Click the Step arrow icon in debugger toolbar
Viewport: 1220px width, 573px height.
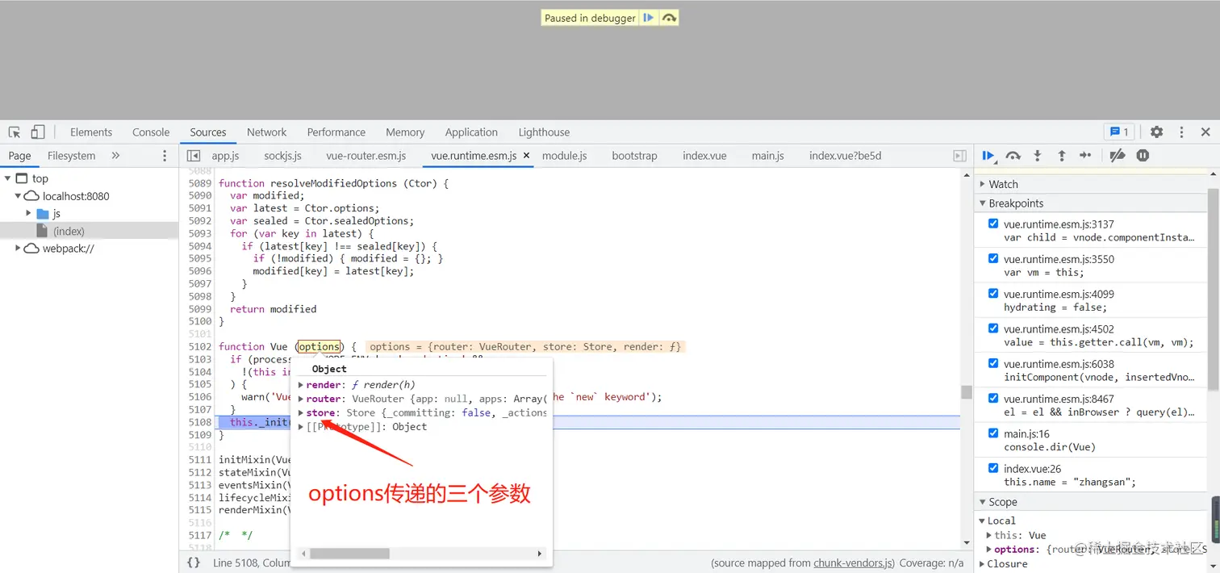coord(1085,156)
